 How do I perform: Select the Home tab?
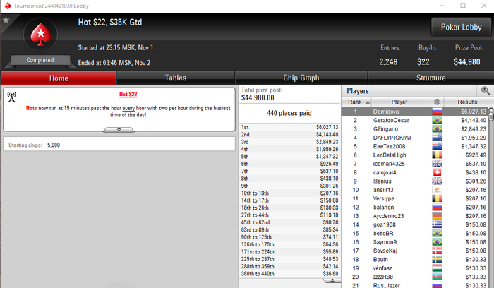59,78
